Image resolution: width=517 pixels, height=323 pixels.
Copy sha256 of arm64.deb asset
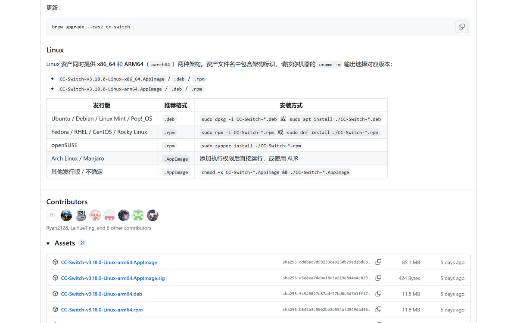click(x=378, y=294)
